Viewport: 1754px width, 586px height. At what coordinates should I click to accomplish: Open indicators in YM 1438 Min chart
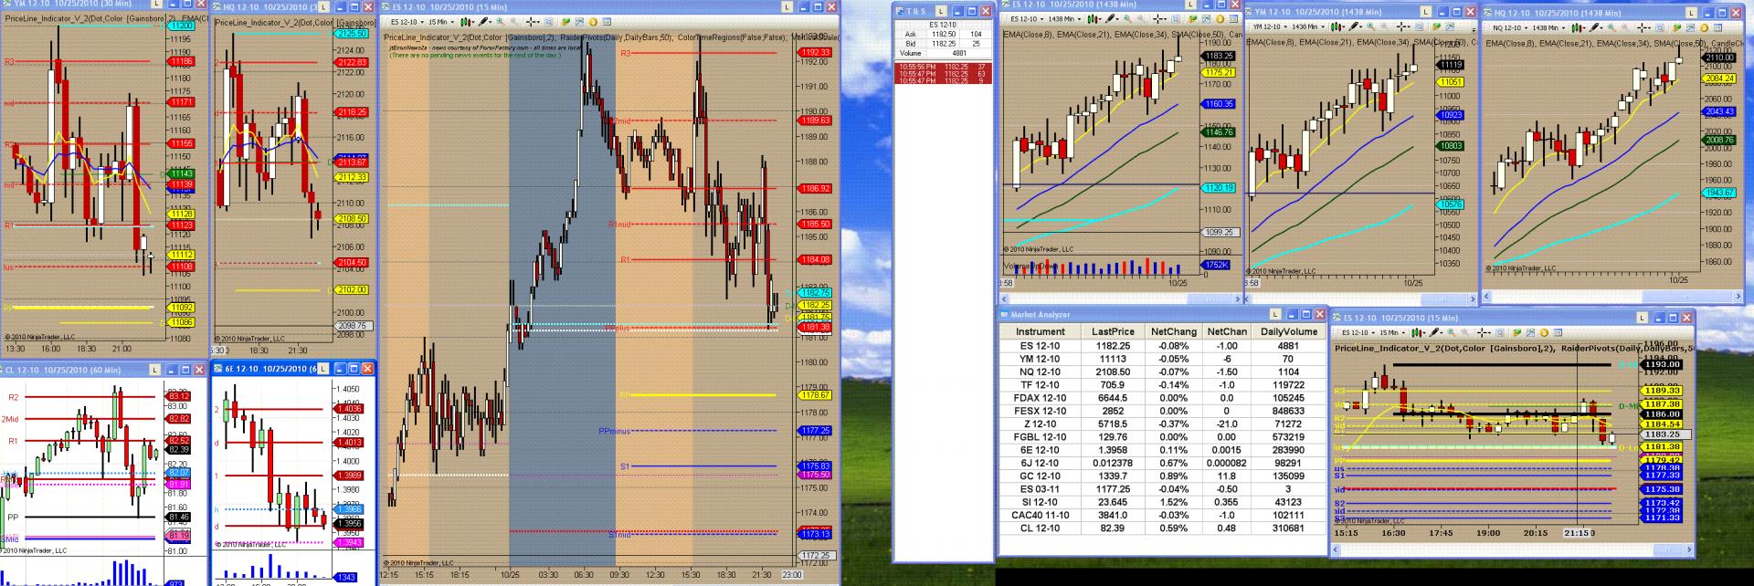point(1437,26)
